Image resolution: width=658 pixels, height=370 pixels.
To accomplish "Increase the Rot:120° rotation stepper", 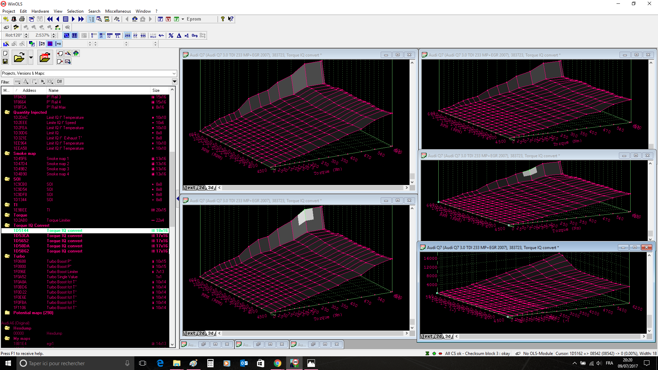I will tap(26, 34).
